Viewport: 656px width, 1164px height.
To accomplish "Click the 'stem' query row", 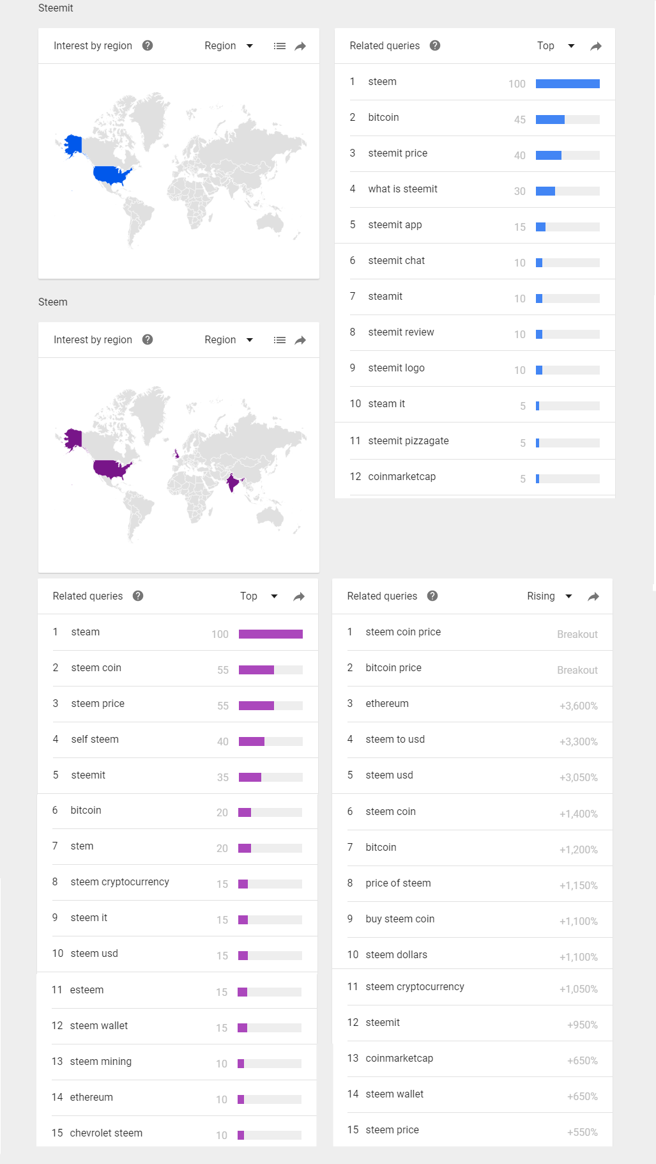I will pos(178,846).
